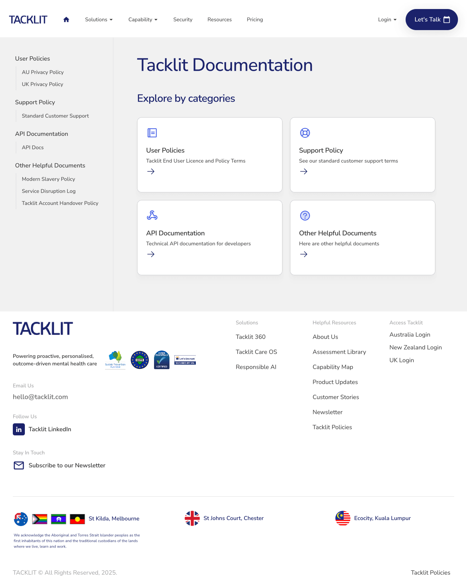This screenshot has height=581, width=467.
Task: Click the Suicide Prevention Australia badge
Action: point(115,360)
